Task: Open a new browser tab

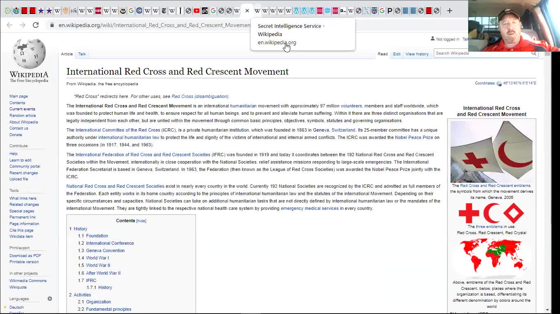Action: click(450, 11)
